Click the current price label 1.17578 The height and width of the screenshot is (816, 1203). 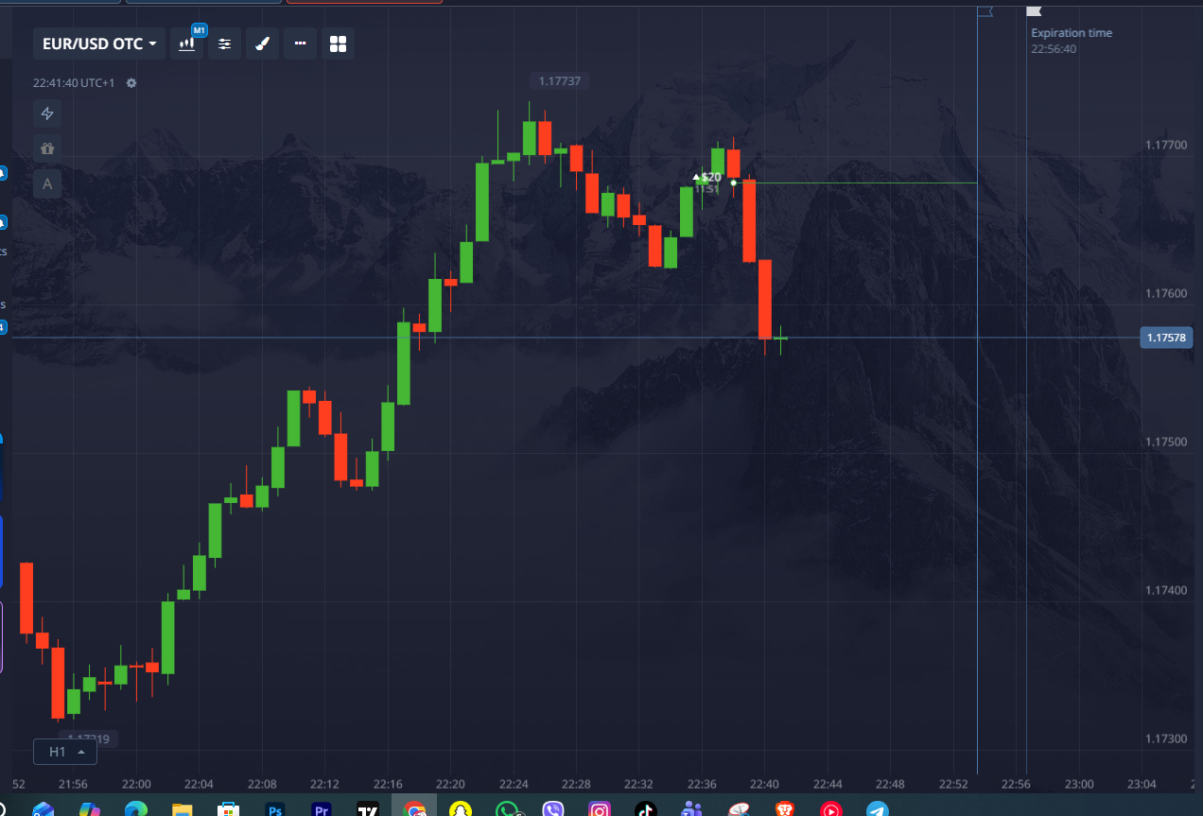pos(1167,338)
